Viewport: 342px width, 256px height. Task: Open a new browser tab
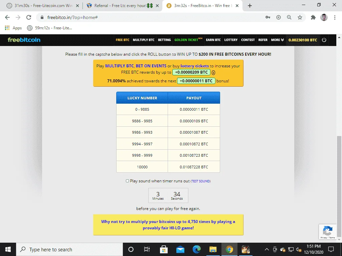(x=250, y=6)
